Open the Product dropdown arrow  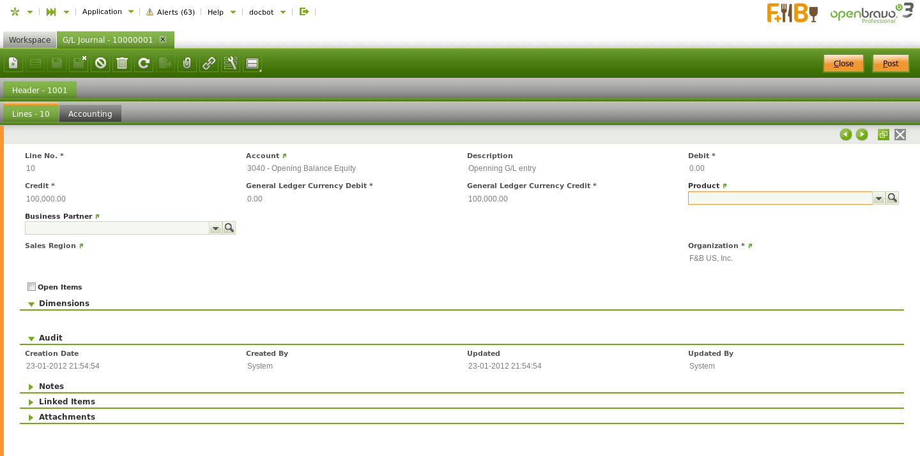pyautogui.click(x=879, y=198)
